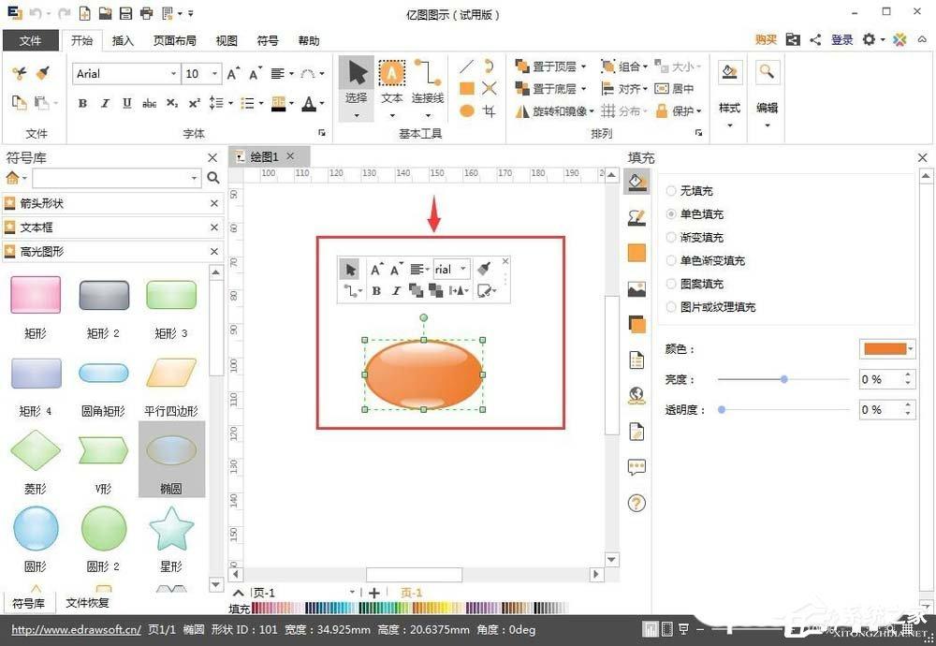Click the subscript X₂ button
Image resolution: width=936 pixels, height=646 pixels.
pyautogui.click(x=172, y=103)
